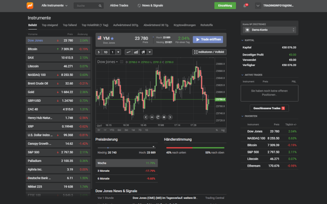Open the user account menu chevron
The height and width of the screenshot is (204, 327).
coord(258,6)
